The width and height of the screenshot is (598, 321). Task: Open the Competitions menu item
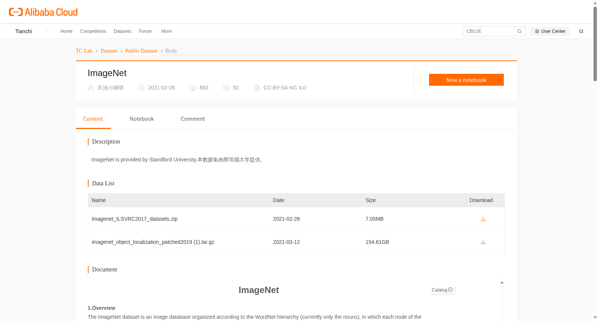(x=93, y=31)
